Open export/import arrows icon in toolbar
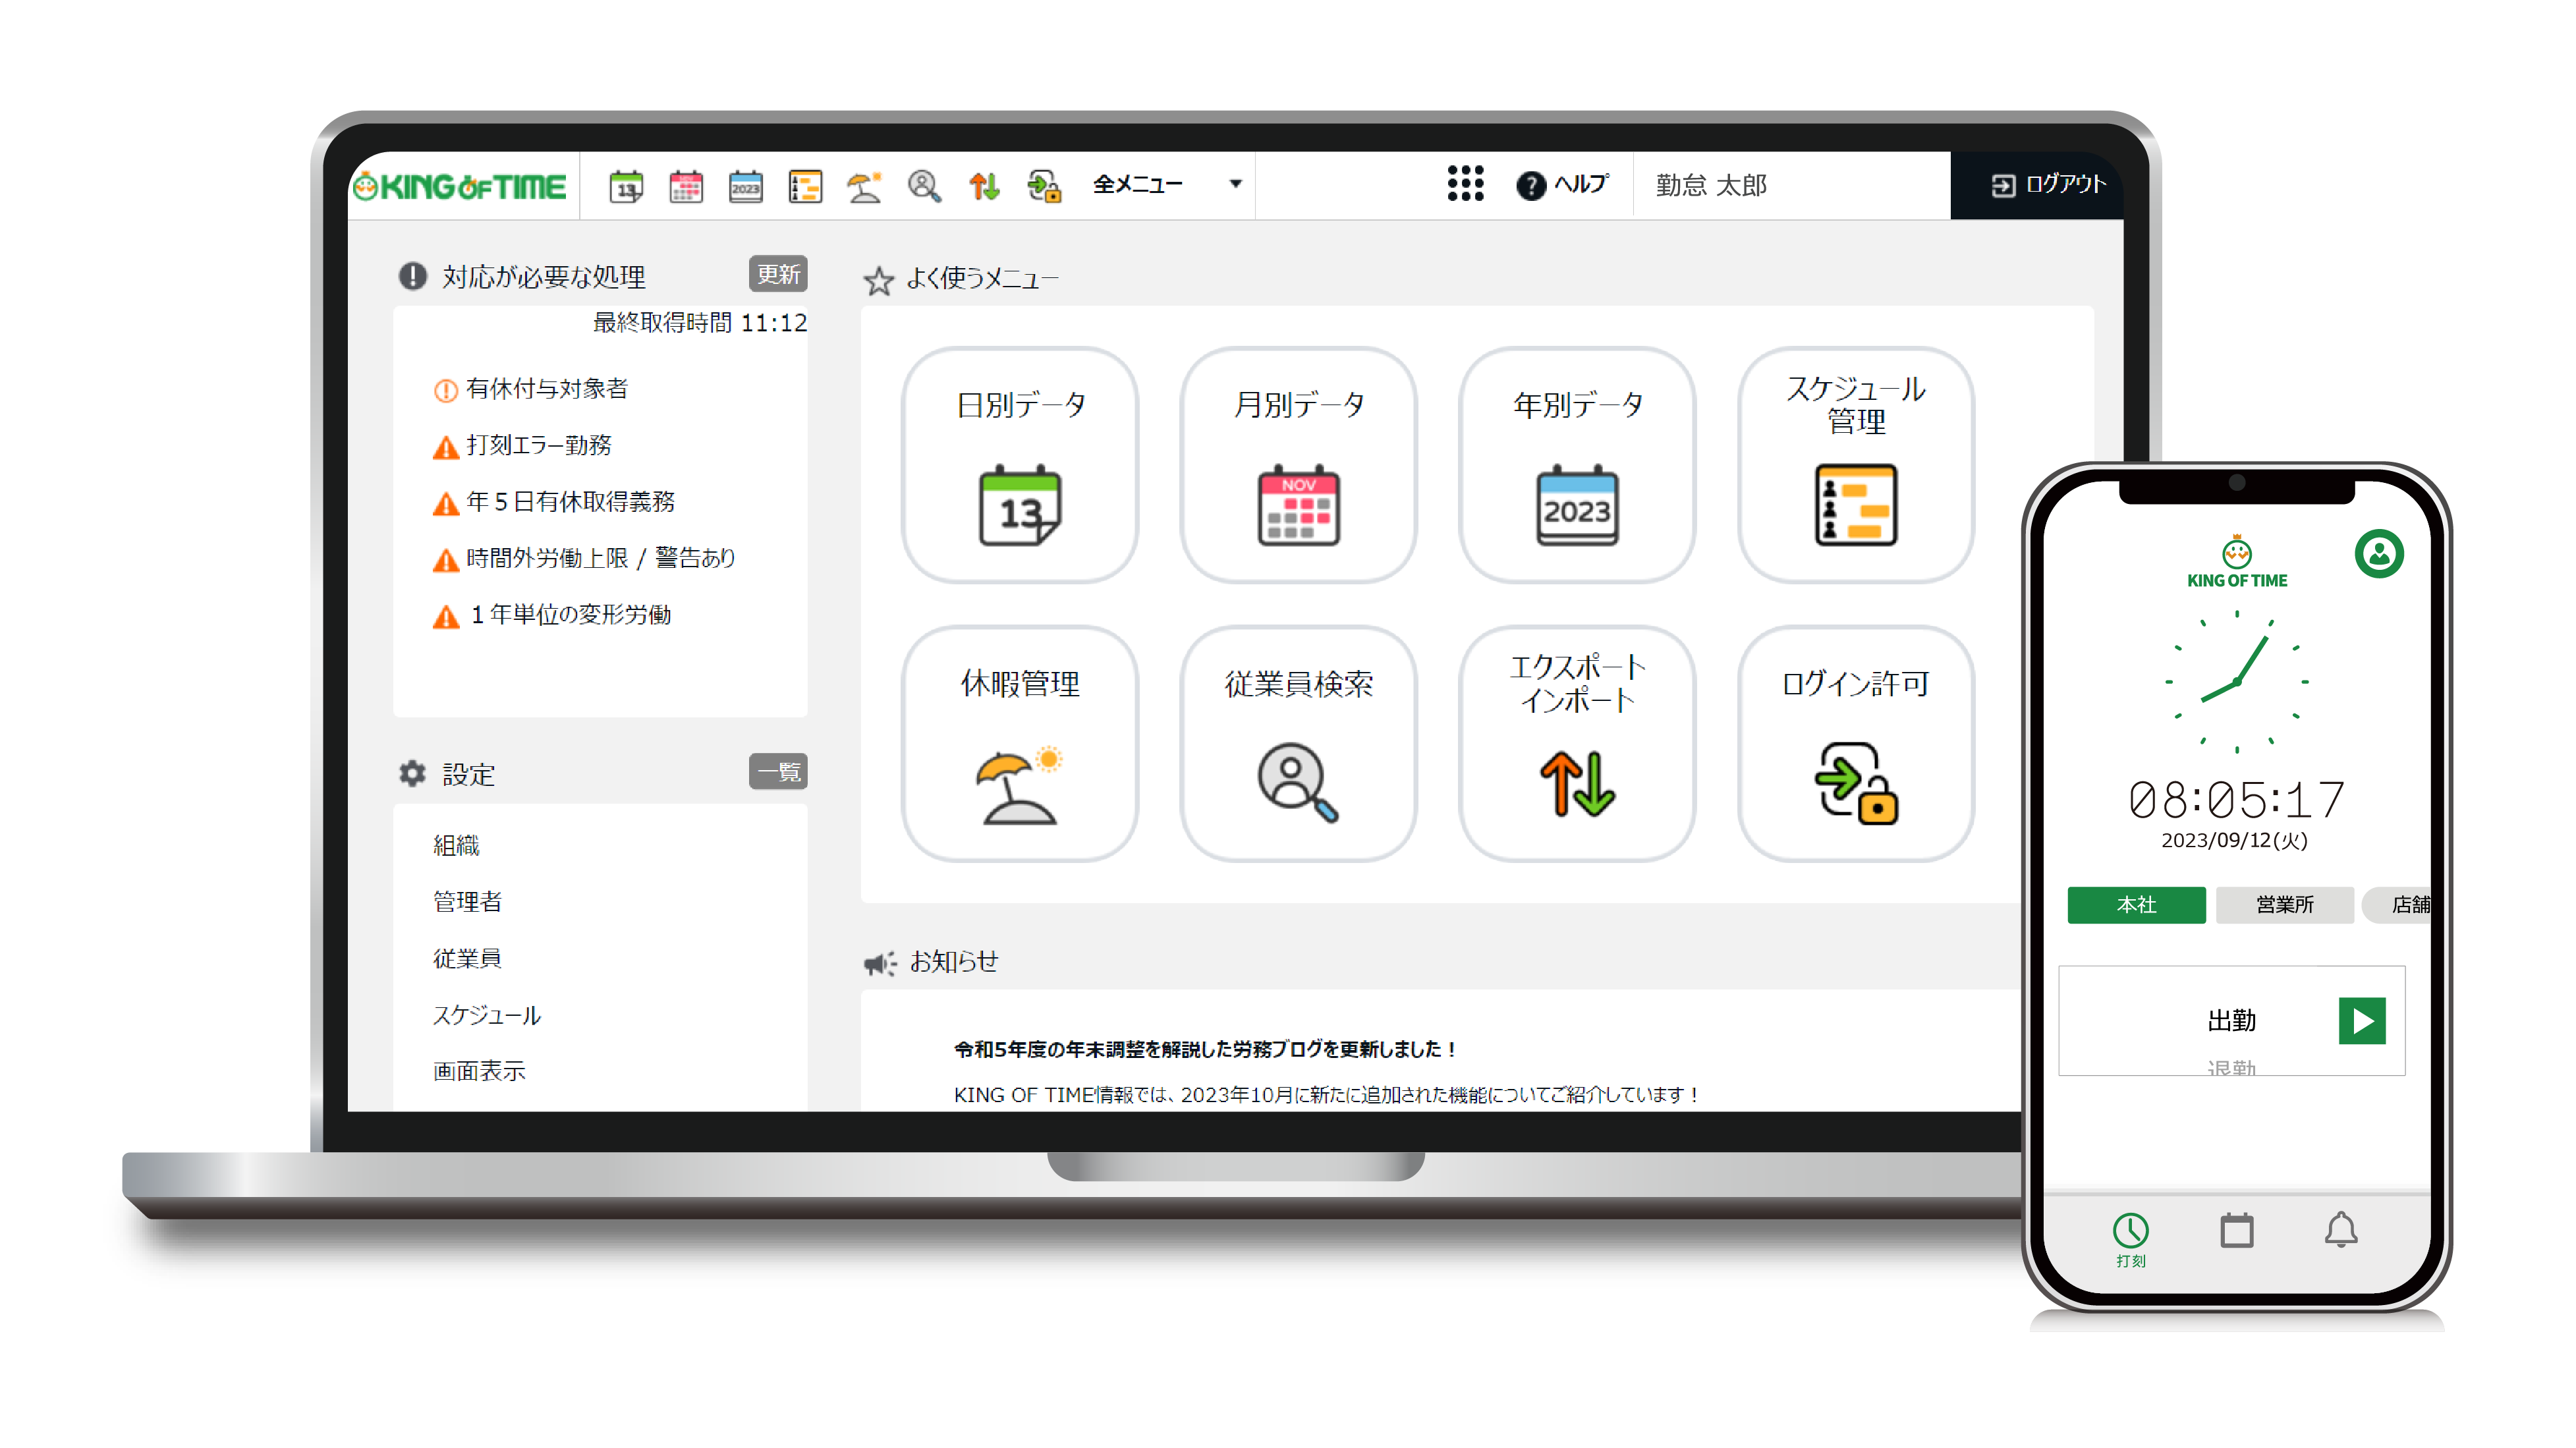Viewport: 2576px width, 1448px height. (984, 186)
